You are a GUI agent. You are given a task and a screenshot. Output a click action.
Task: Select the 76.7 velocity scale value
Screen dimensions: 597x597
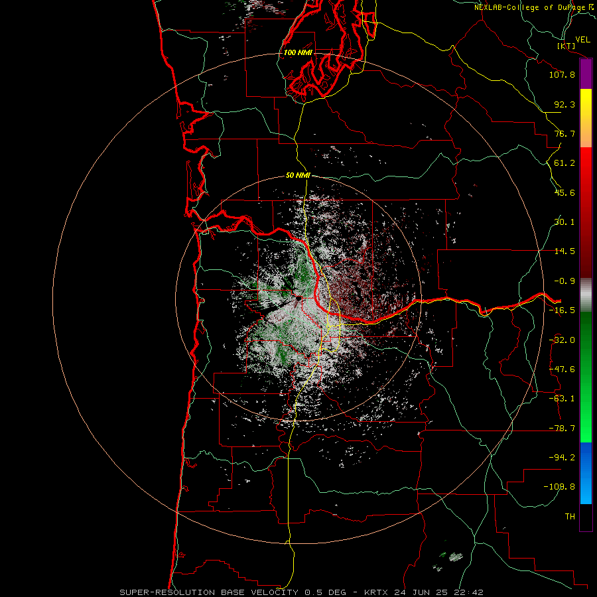[564, 133]
